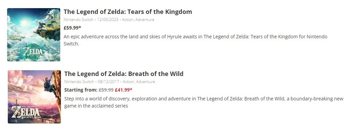Click Action, Adventure genre for Breath of the Wild
Image resolution: width=354 pixels, height=135 pixels.
point(139,82)
